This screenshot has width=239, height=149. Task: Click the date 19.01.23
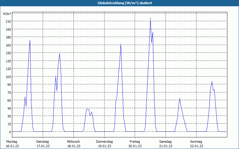(x=104, y=146)
